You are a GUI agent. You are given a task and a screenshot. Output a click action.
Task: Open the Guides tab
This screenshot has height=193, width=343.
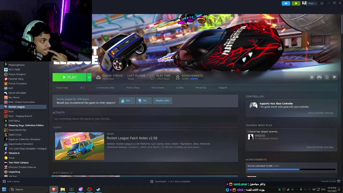[180, 88]
